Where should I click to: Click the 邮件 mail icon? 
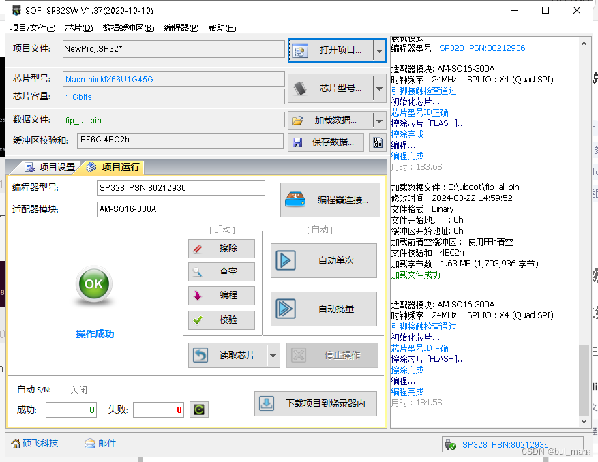(90, 444)
